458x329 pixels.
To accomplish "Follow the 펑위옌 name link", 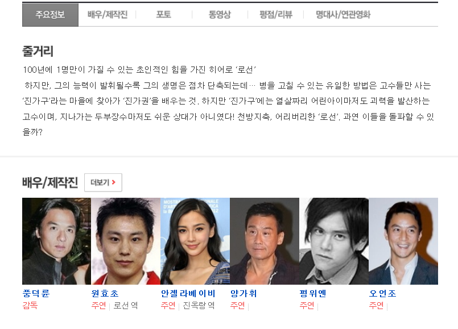I will (313, 293).
